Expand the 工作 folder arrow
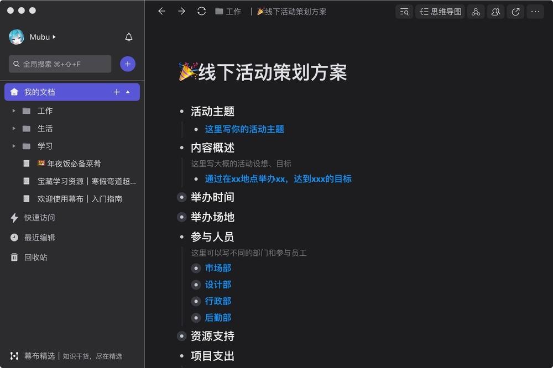 (x=14, y=111)
